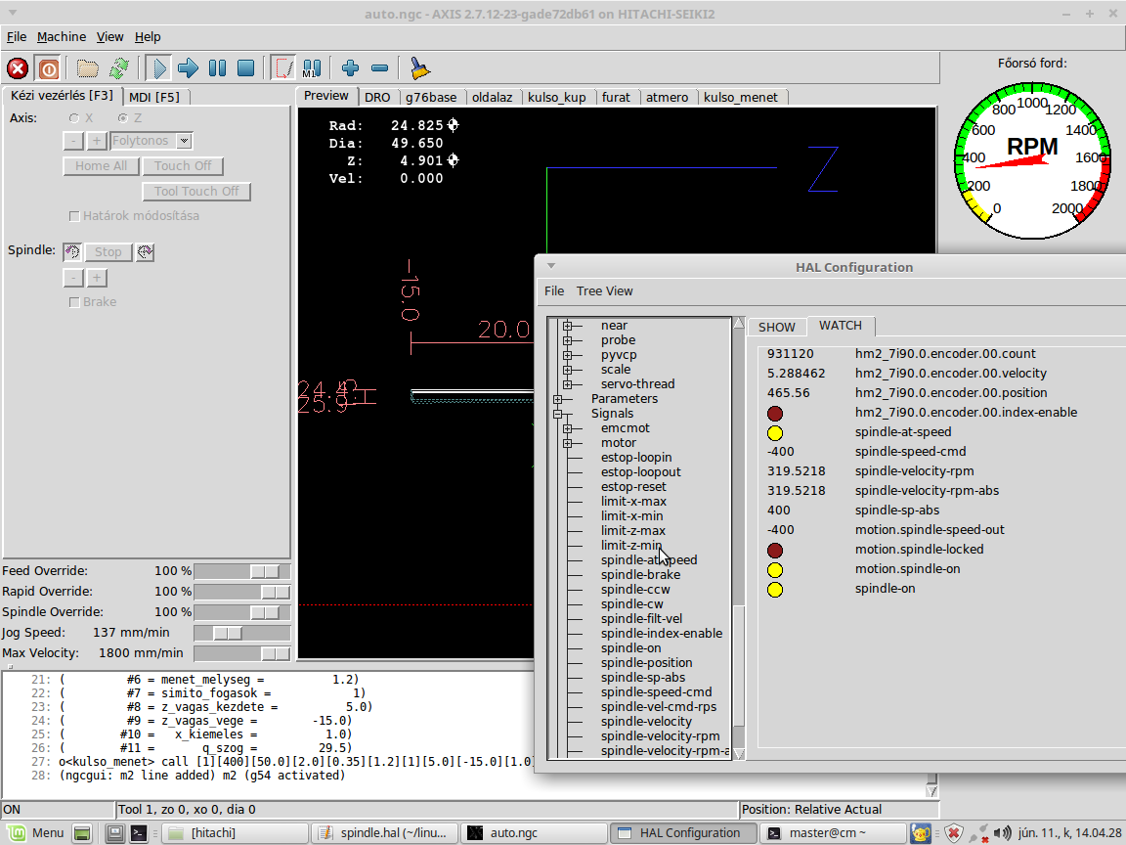Open the View menu in AXIS
Screen dimensions: 1126x845
(x=109, y=36)
